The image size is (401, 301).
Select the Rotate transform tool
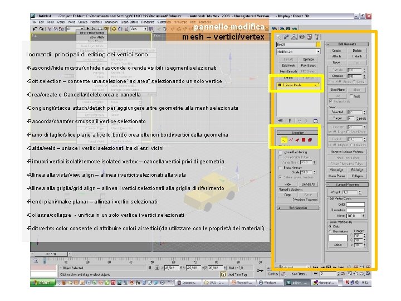coord(120,29)
